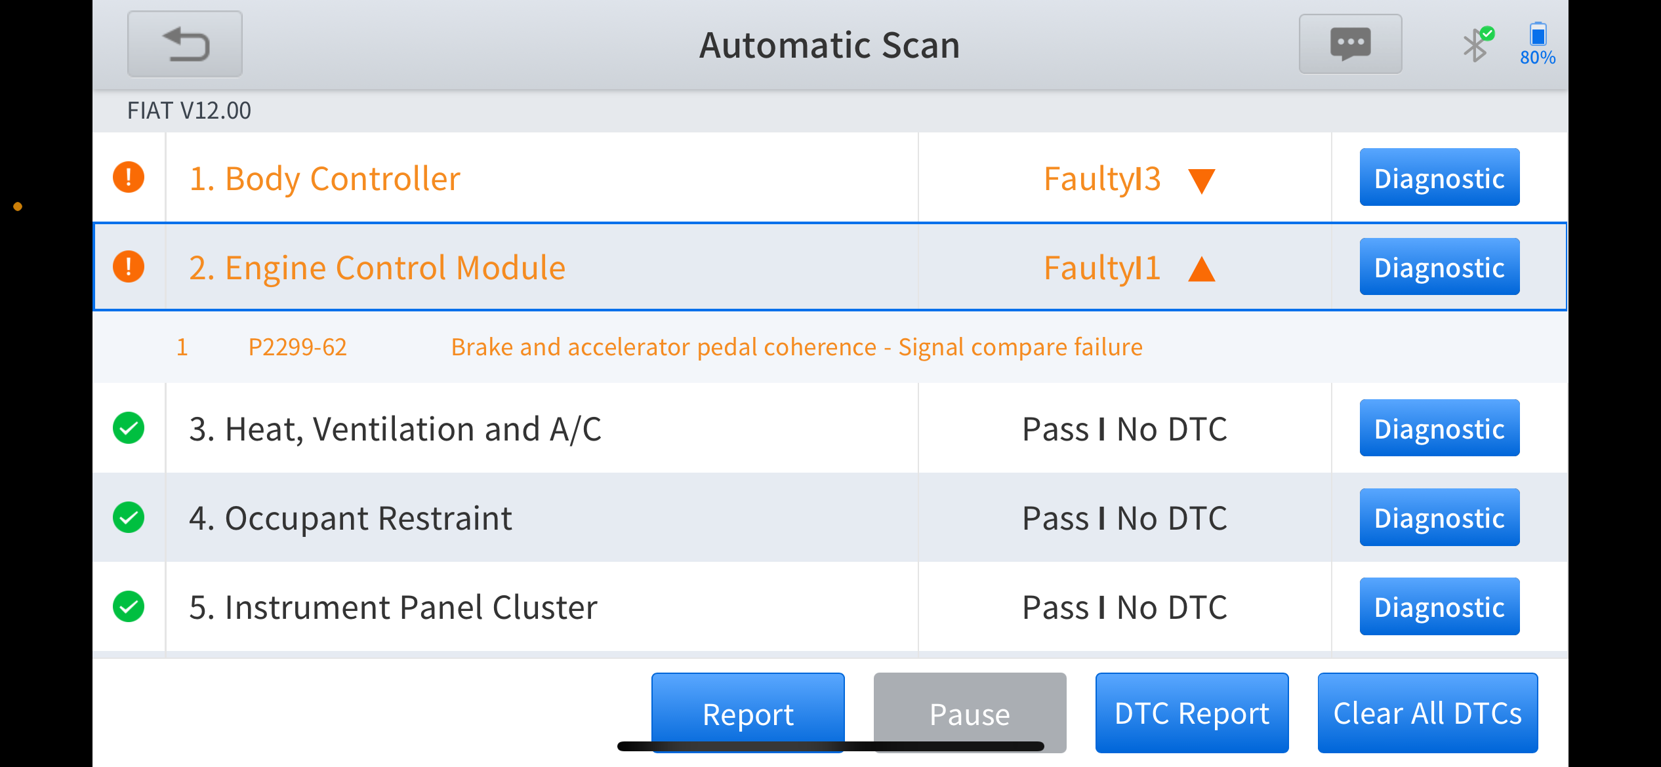Expand Body Controller fault list arrow
1661x767 pixels.
(1202, 181)
